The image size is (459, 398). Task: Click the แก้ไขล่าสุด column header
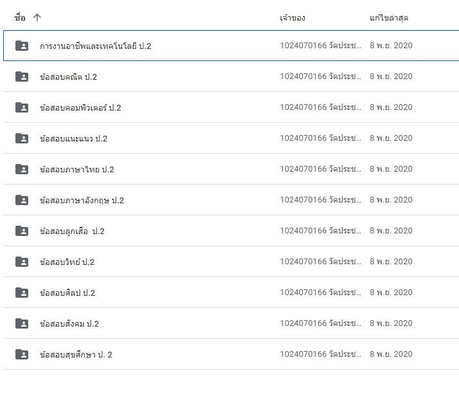389,18
